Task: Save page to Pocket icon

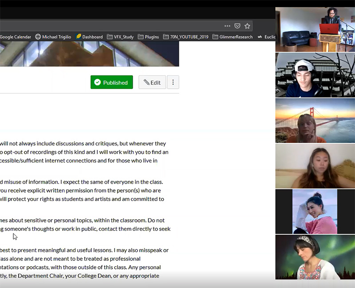Action: click(x=237, y=26)
